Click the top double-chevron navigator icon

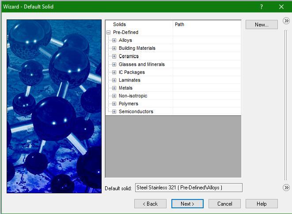(x=286, y=21)
